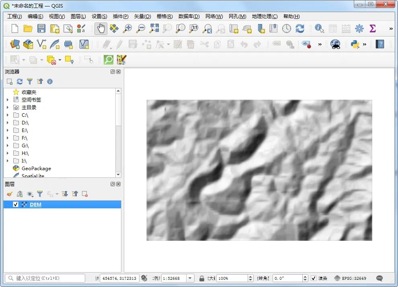Expand the home directory node
The image size is (398, 287).
point(8,107)
